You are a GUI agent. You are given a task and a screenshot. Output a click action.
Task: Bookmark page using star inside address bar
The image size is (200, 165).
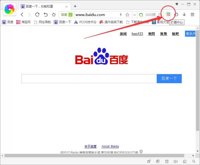pos(127,15)
